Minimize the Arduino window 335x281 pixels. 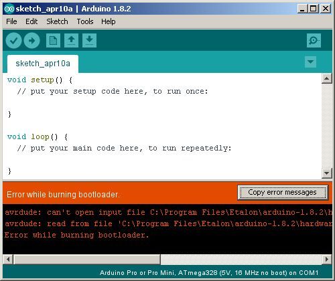tap(302, 9)
